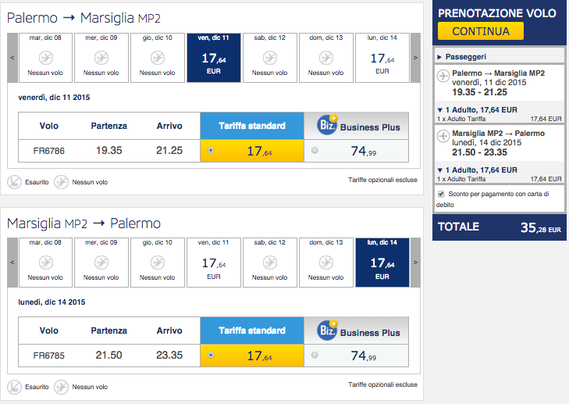
Task: Click the Biz Business Plus icon for return flight
Action: [328, 330]
